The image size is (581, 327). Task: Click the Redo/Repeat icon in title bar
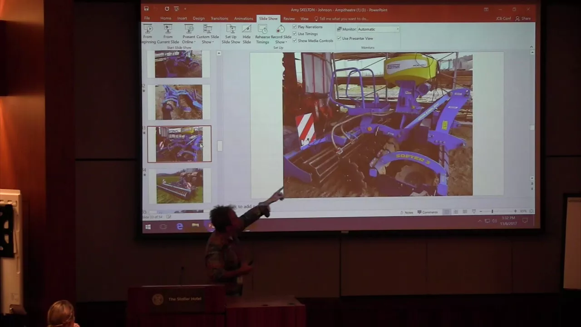point(167,9)
